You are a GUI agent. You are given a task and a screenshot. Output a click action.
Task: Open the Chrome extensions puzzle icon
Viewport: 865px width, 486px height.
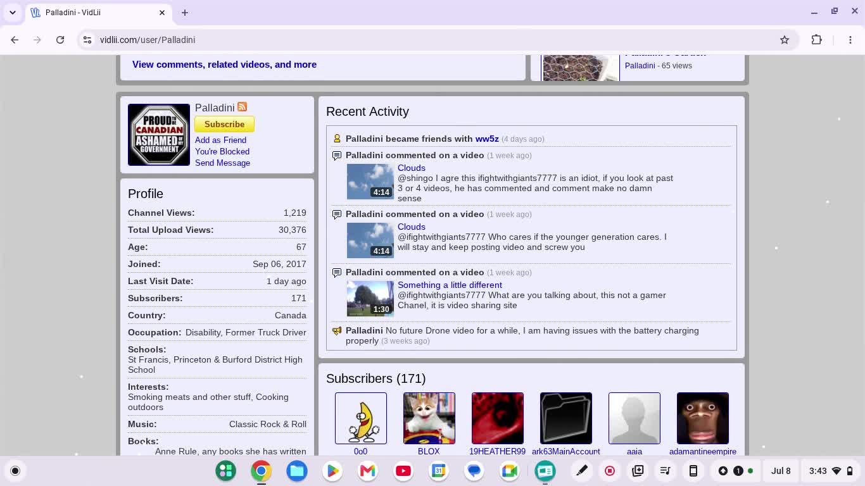point(817,40)
